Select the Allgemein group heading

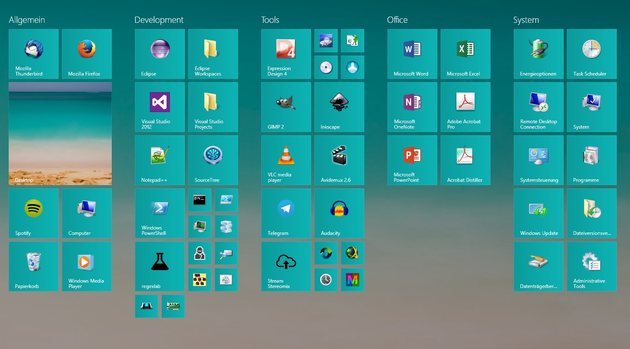click(27, 20)
